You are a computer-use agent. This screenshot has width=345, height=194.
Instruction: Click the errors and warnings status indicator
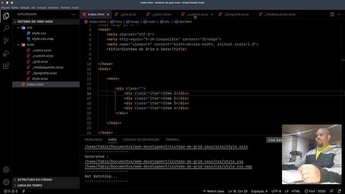pos(11,191)
